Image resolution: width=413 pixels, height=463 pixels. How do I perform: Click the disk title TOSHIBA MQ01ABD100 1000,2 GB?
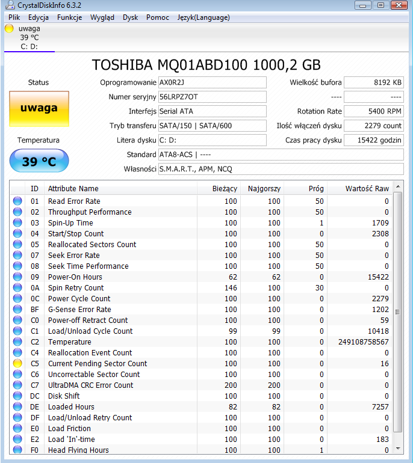click(x=206, y=65)
